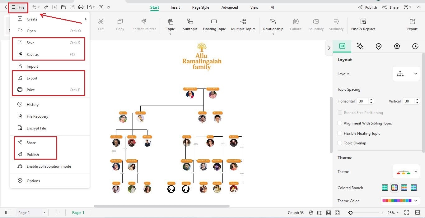Adjust the zoom slider handle
425x218 pixels.
coord(350,213)
